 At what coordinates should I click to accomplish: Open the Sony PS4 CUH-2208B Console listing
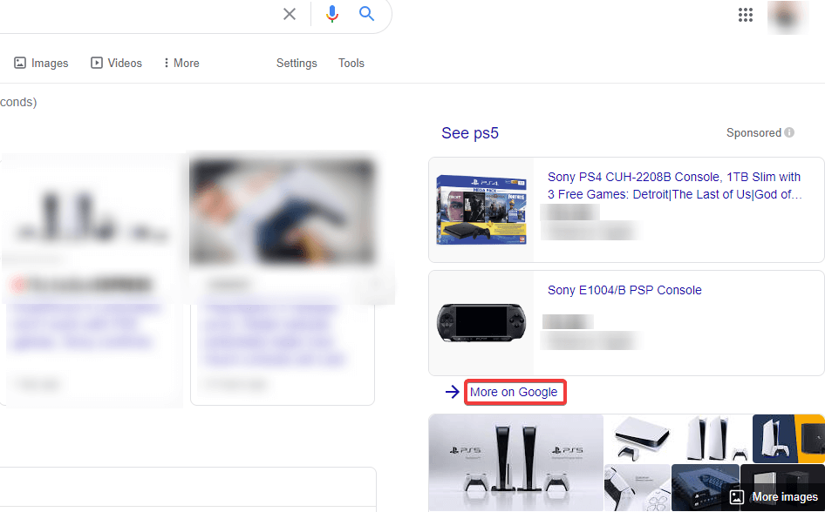click(x=674, y=185)
